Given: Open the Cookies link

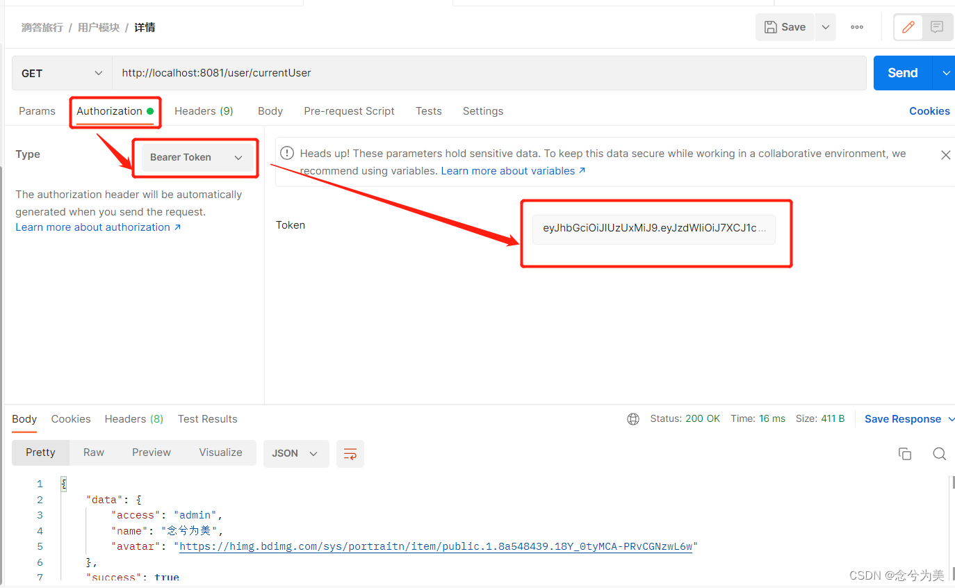Looking at the screenshot, I should tap(929, 111).
